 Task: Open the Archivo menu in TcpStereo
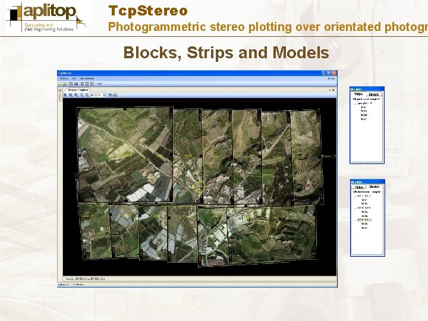pos(64,78)
